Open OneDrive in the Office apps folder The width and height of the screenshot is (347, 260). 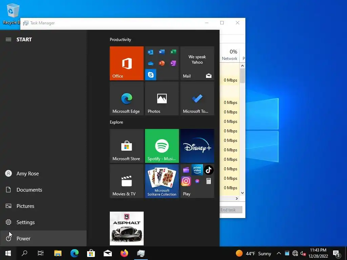pyautogui.click(x=150, y=63)
